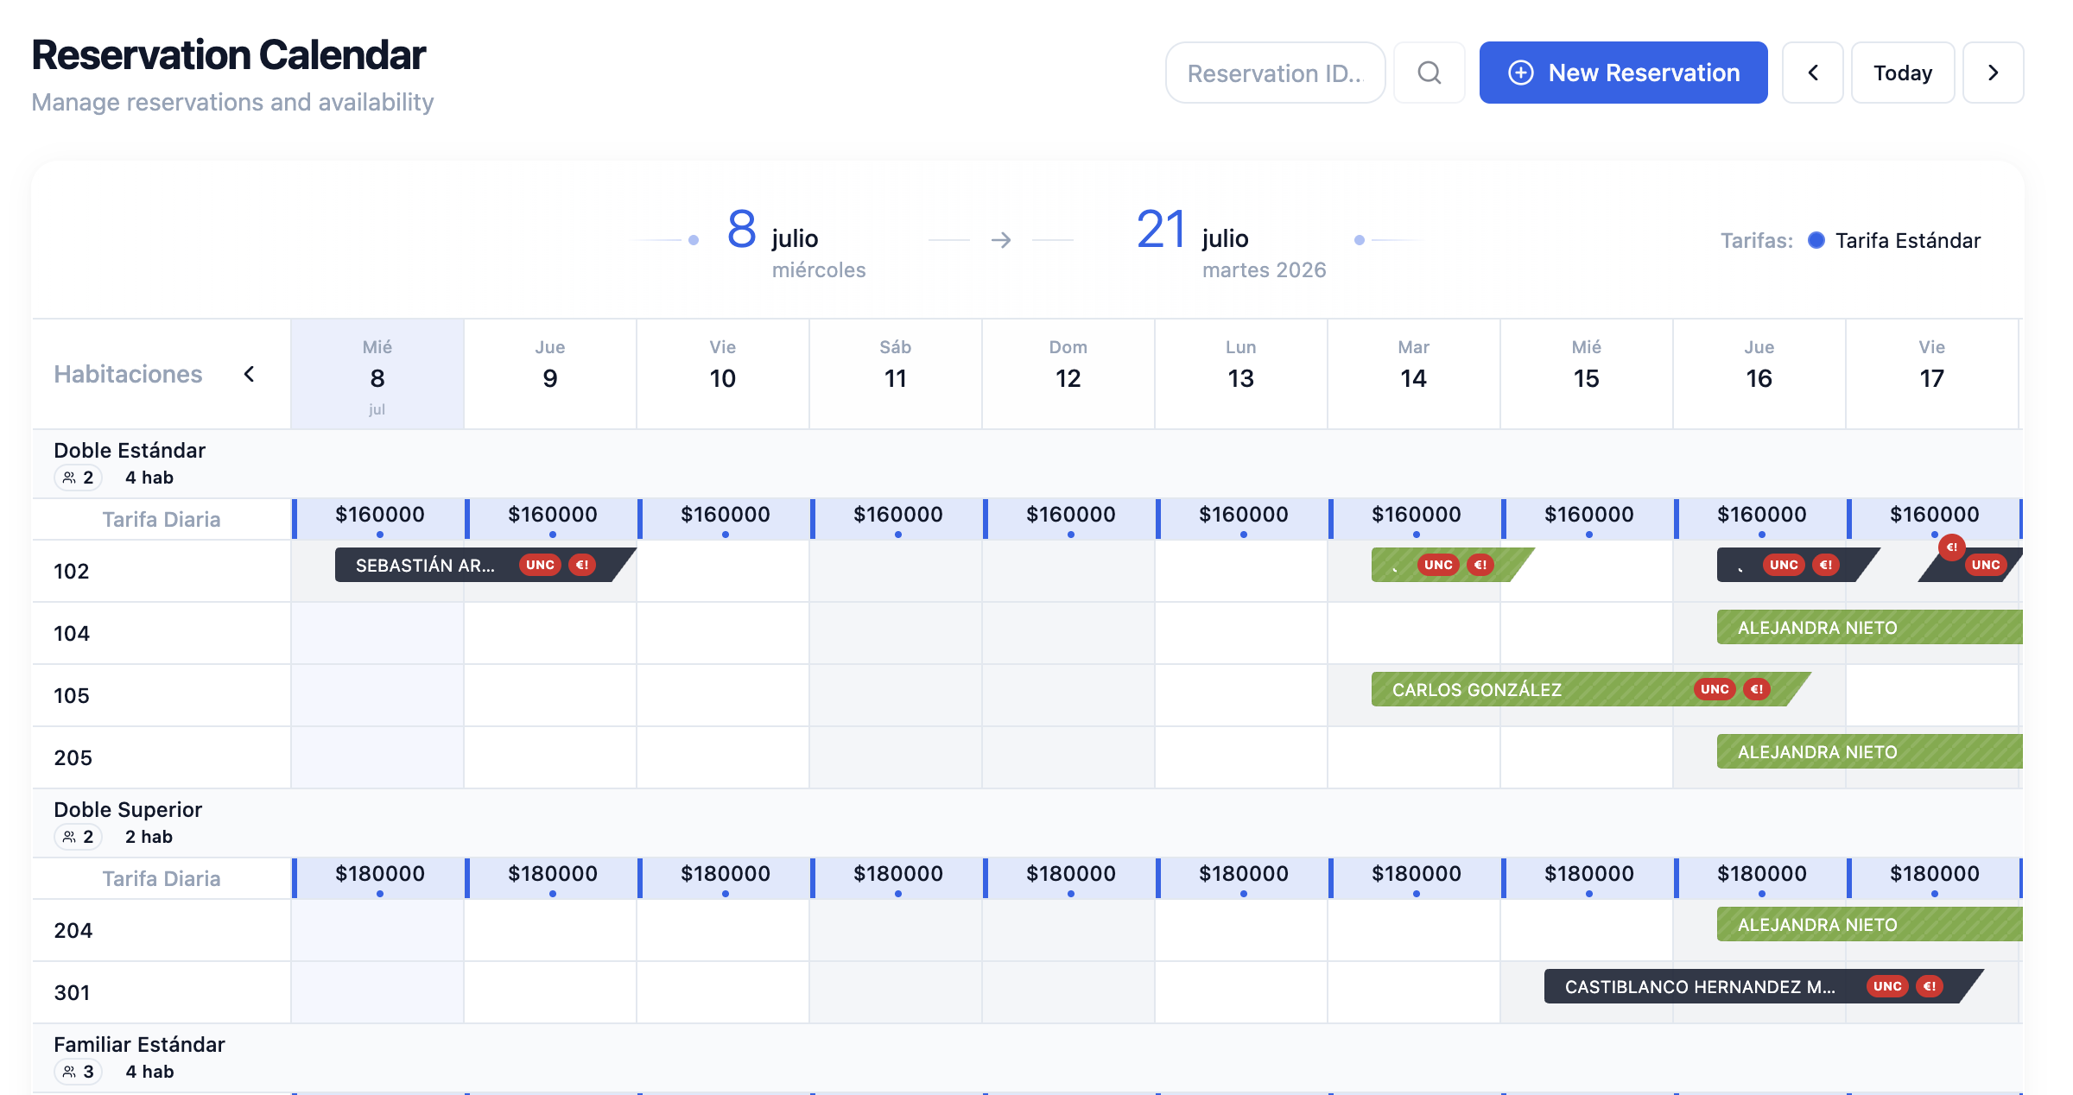Click payment alert badge on Sebastián reservation
2073x1095 pixels.
(x=582, y=565)
